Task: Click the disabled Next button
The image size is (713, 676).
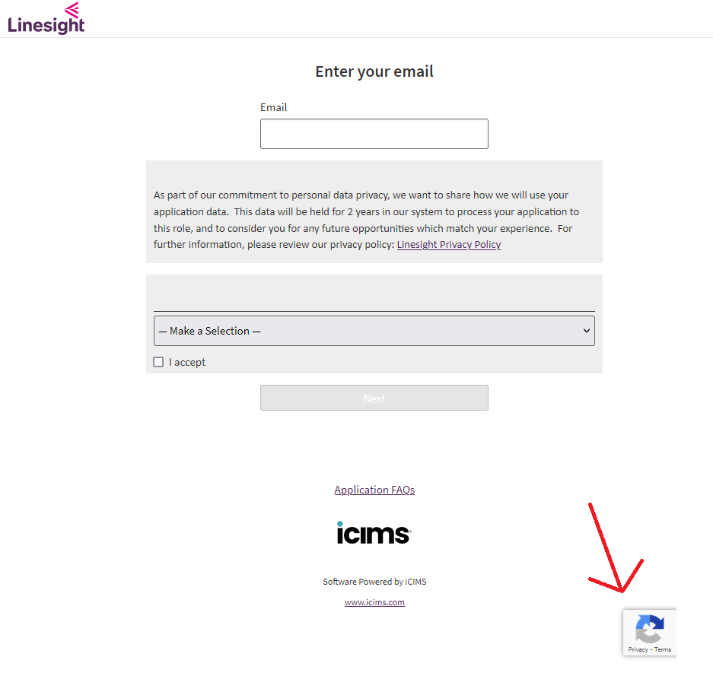Action: [374, 398]
